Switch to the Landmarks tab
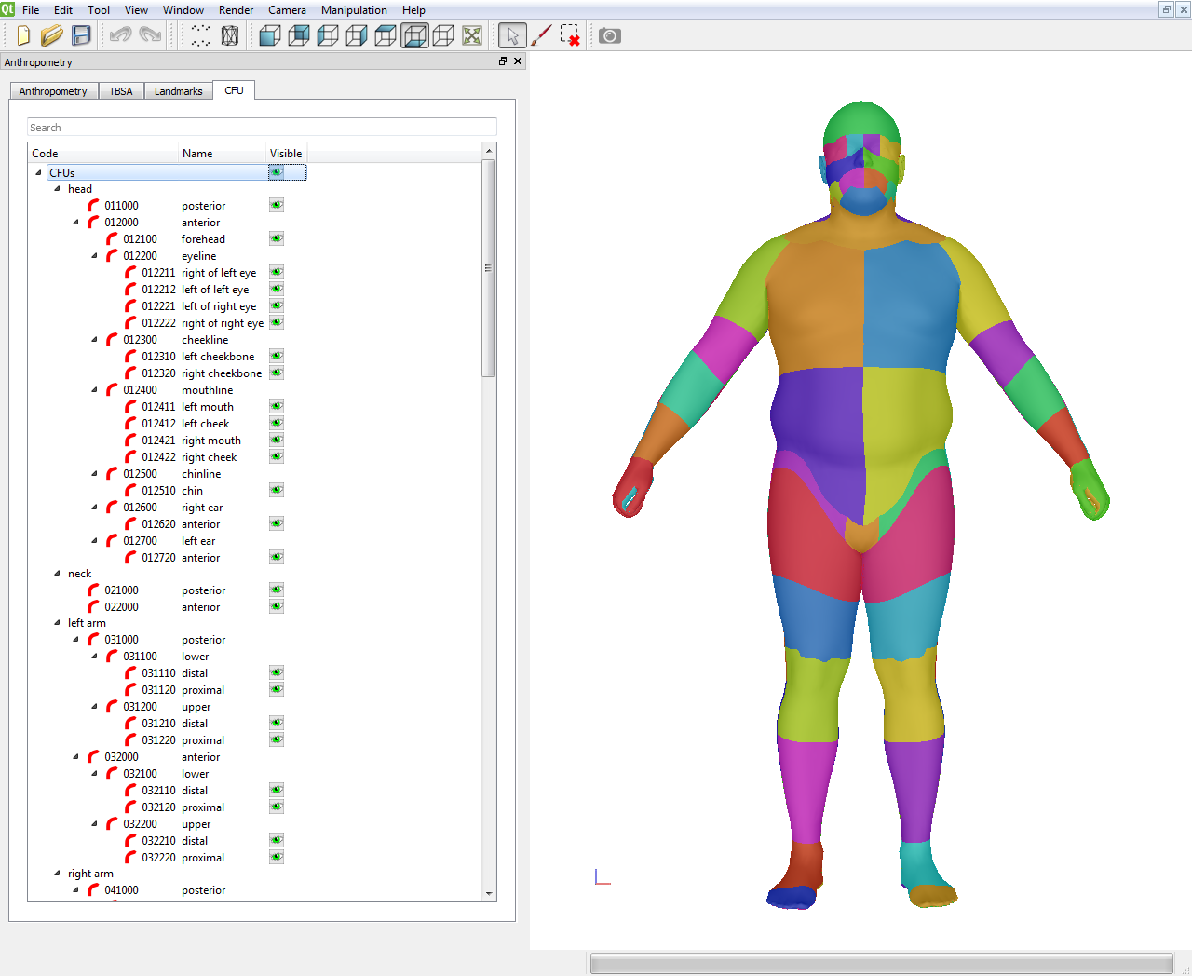1192x976 pixels. (x=178, y=91)
